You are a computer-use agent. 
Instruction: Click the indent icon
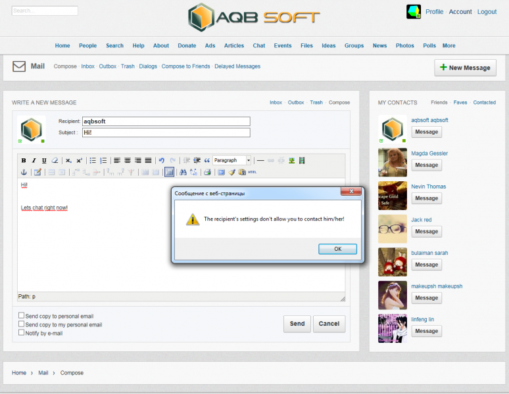tap(197, 160)
